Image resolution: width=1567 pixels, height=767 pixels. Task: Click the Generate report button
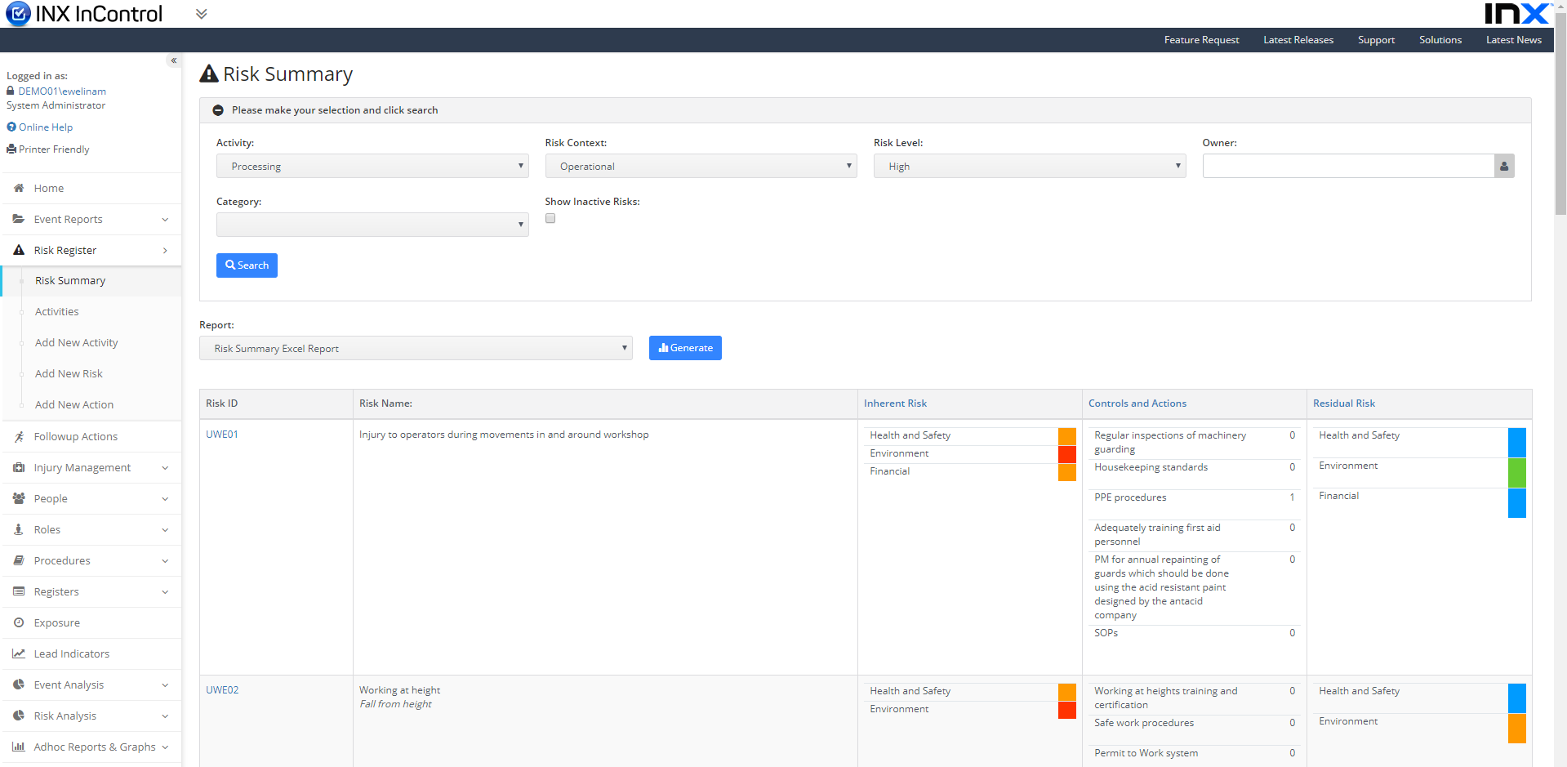point(685,348)
